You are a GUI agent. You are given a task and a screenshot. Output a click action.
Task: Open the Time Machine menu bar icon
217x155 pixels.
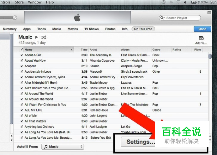[163, 2]
